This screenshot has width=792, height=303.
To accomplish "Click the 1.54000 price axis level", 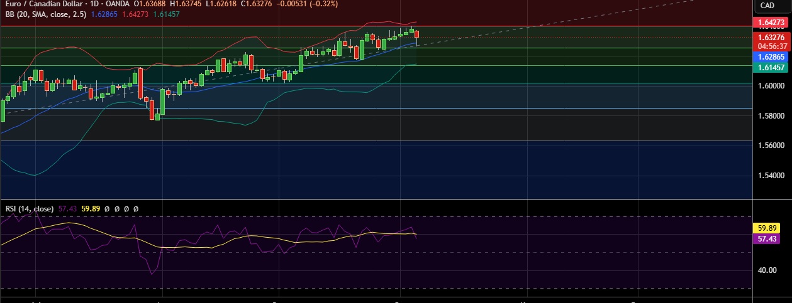I will tap(770, 176).
